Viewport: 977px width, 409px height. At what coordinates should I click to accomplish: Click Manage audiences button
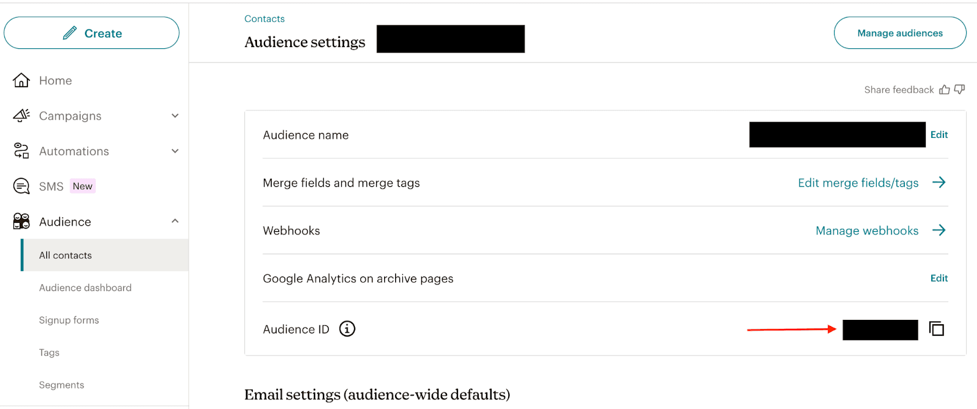click(900, 33)
